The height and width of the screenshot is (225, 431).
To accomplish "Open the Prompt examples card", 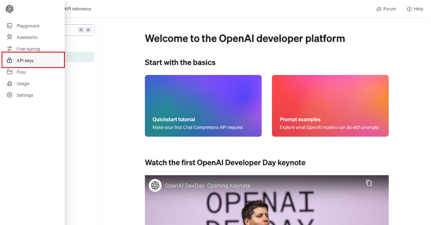I will pos(330,106).
